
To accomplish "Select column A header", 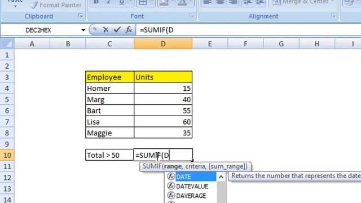I will coord(32,44).
